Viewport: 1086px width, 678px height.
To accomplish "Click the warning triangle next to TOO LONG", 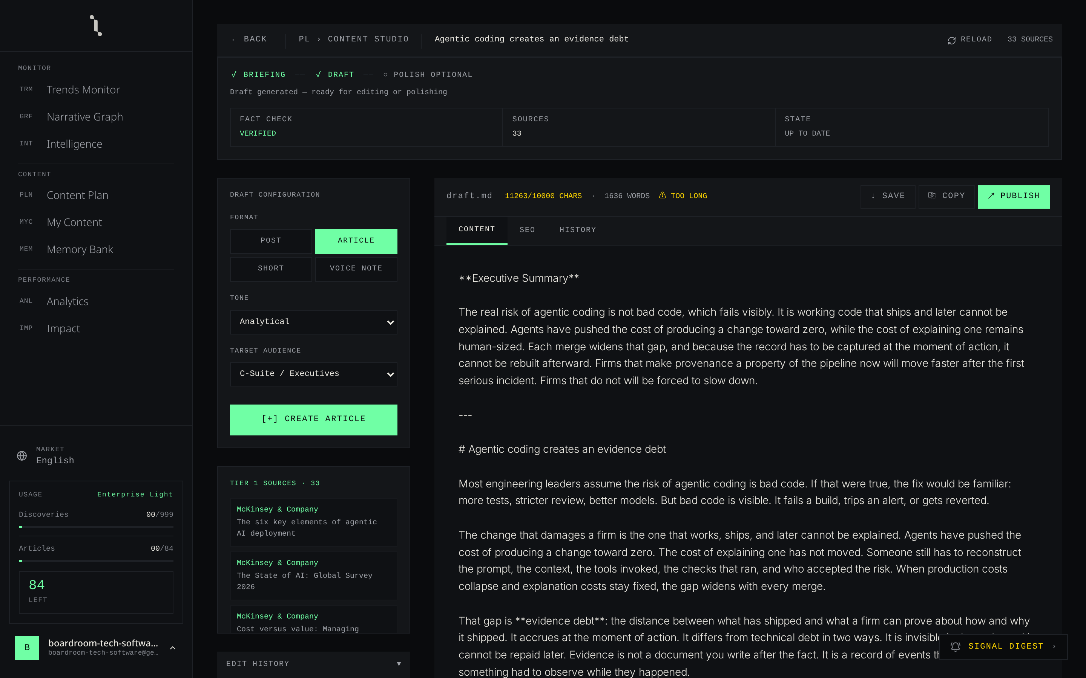I will click(663, 195).
